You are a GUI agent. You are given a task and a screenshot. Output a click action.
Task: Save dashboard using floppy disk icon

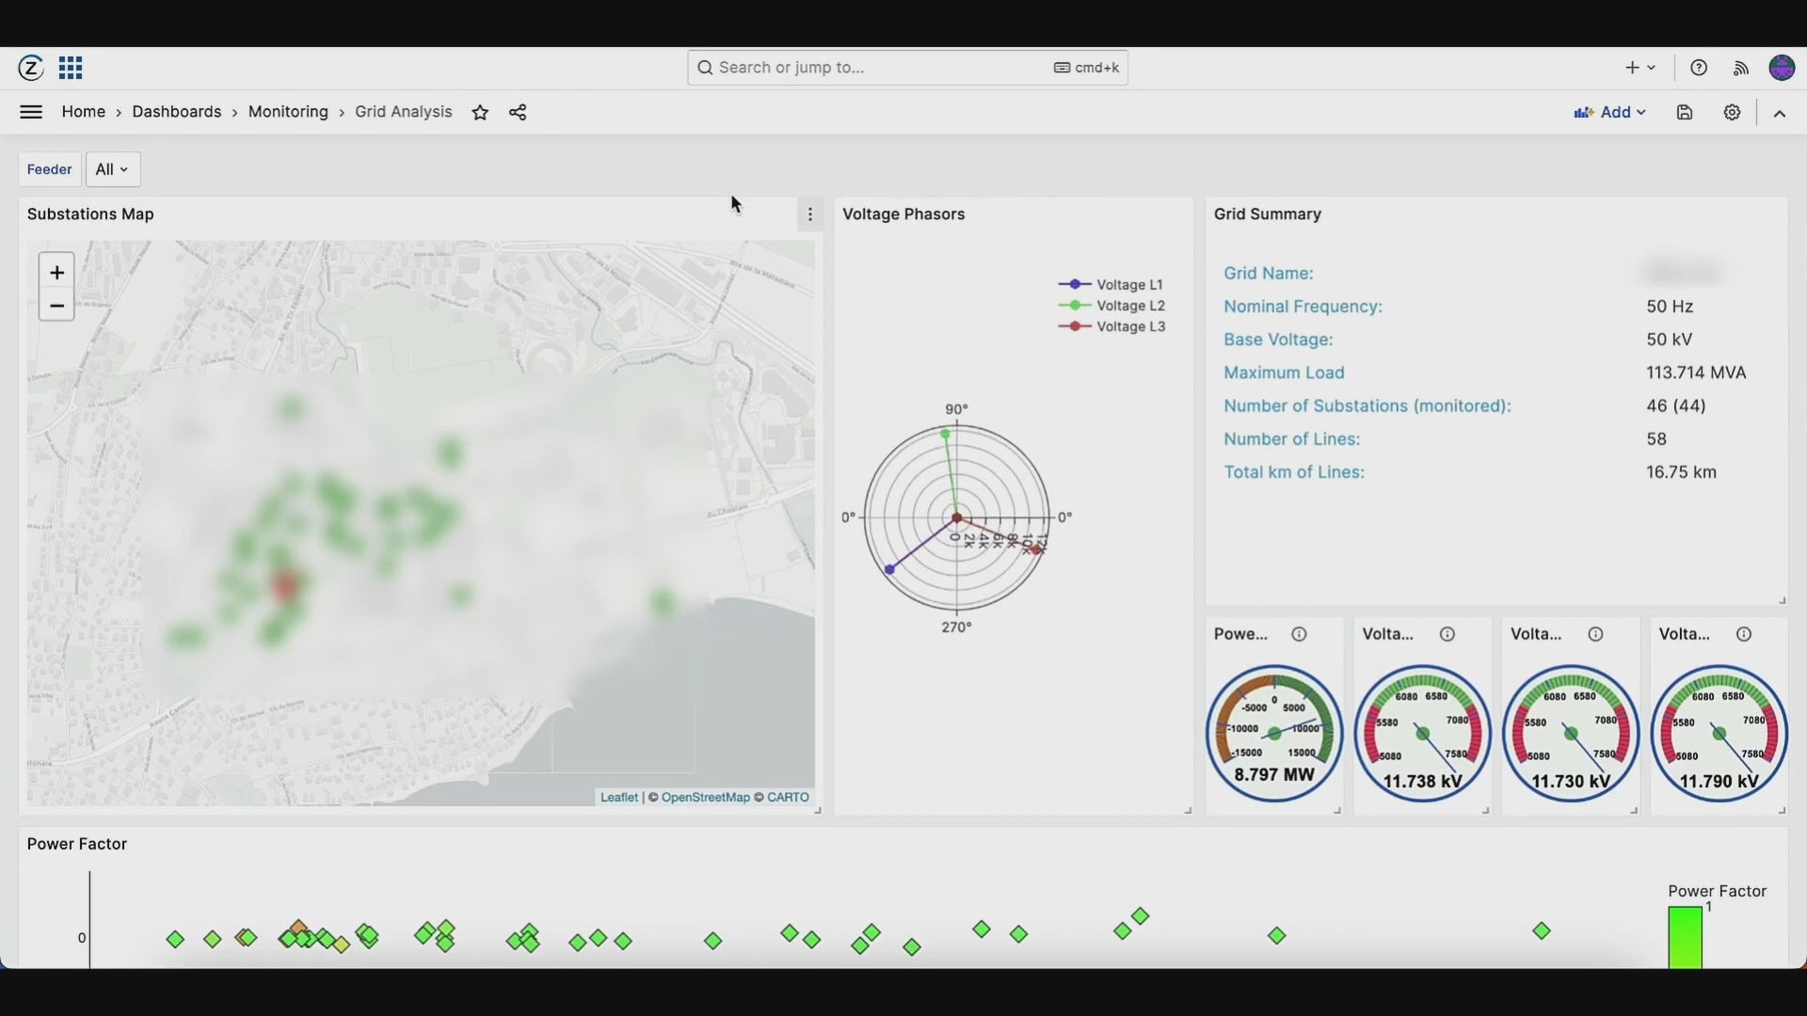pos(1685,113)
